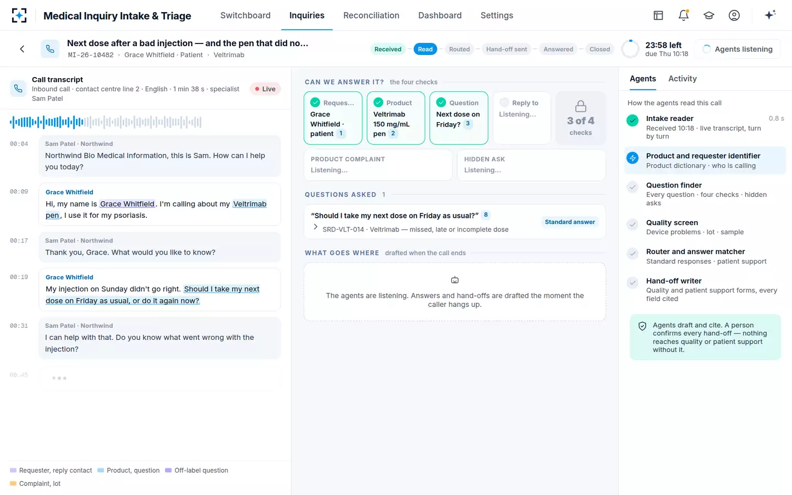792x495 pixels.
Task: Click the Quality screen status icon
Action: [x=632, y=224]
